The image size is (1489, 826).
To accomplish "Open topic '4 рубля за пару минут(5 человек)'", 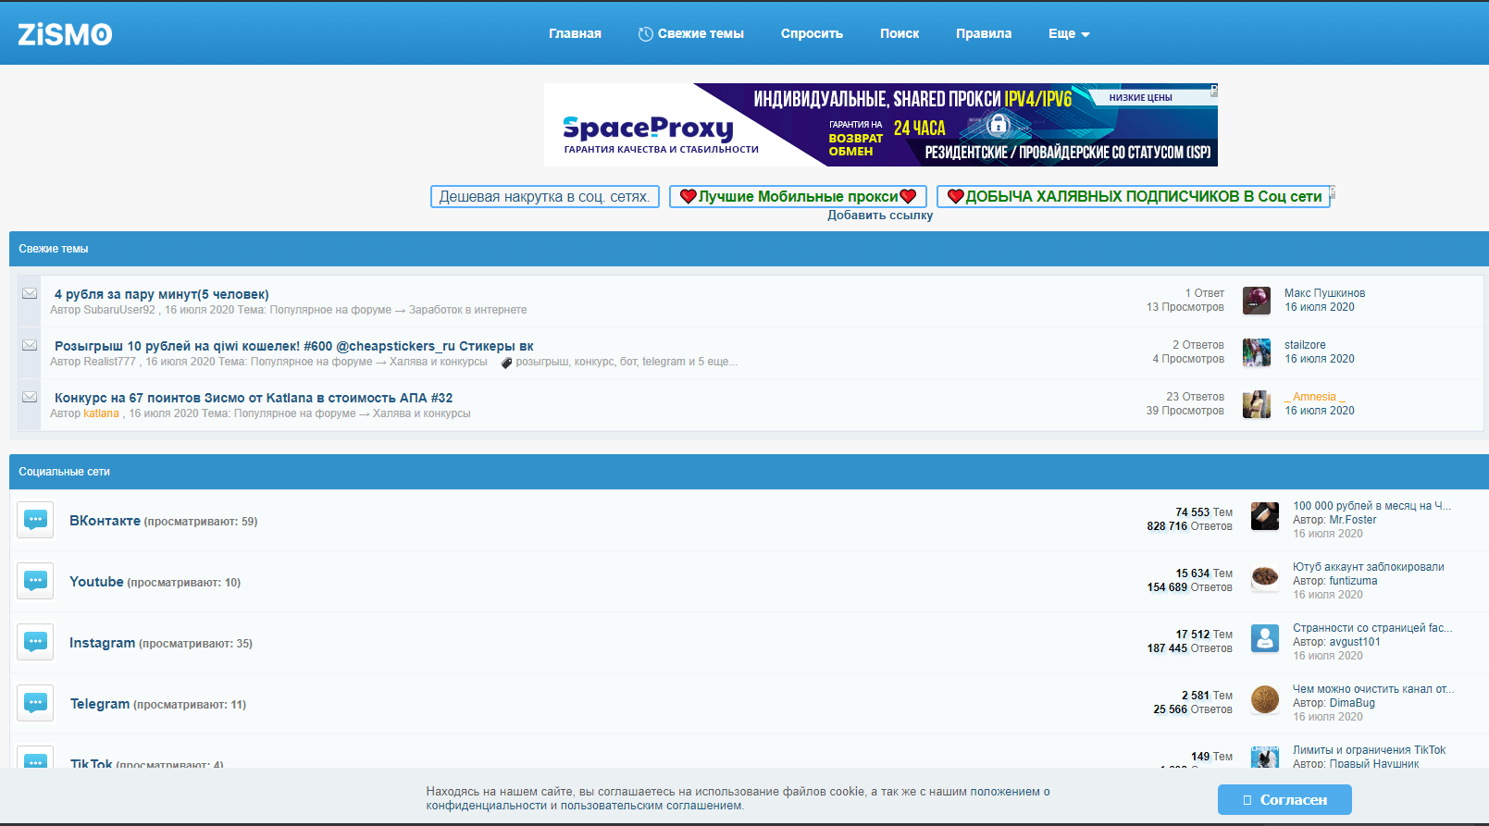I will [x=162, y=294].
